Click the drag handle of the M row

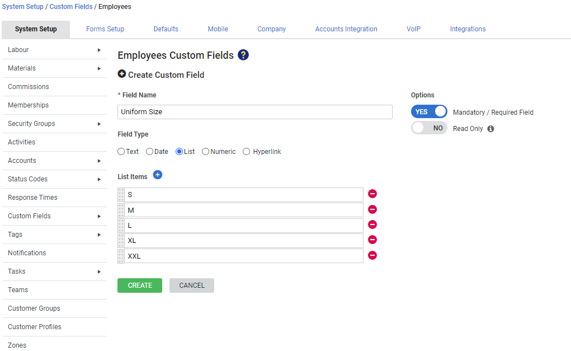[121, 210]
